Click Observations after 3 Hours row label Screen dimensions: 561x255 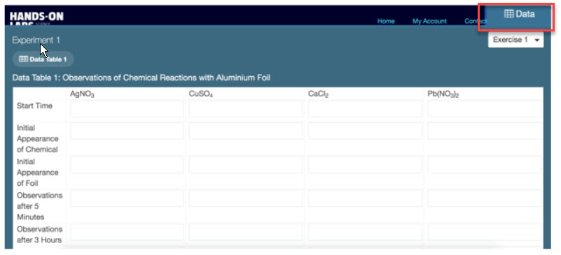[39, 234]
